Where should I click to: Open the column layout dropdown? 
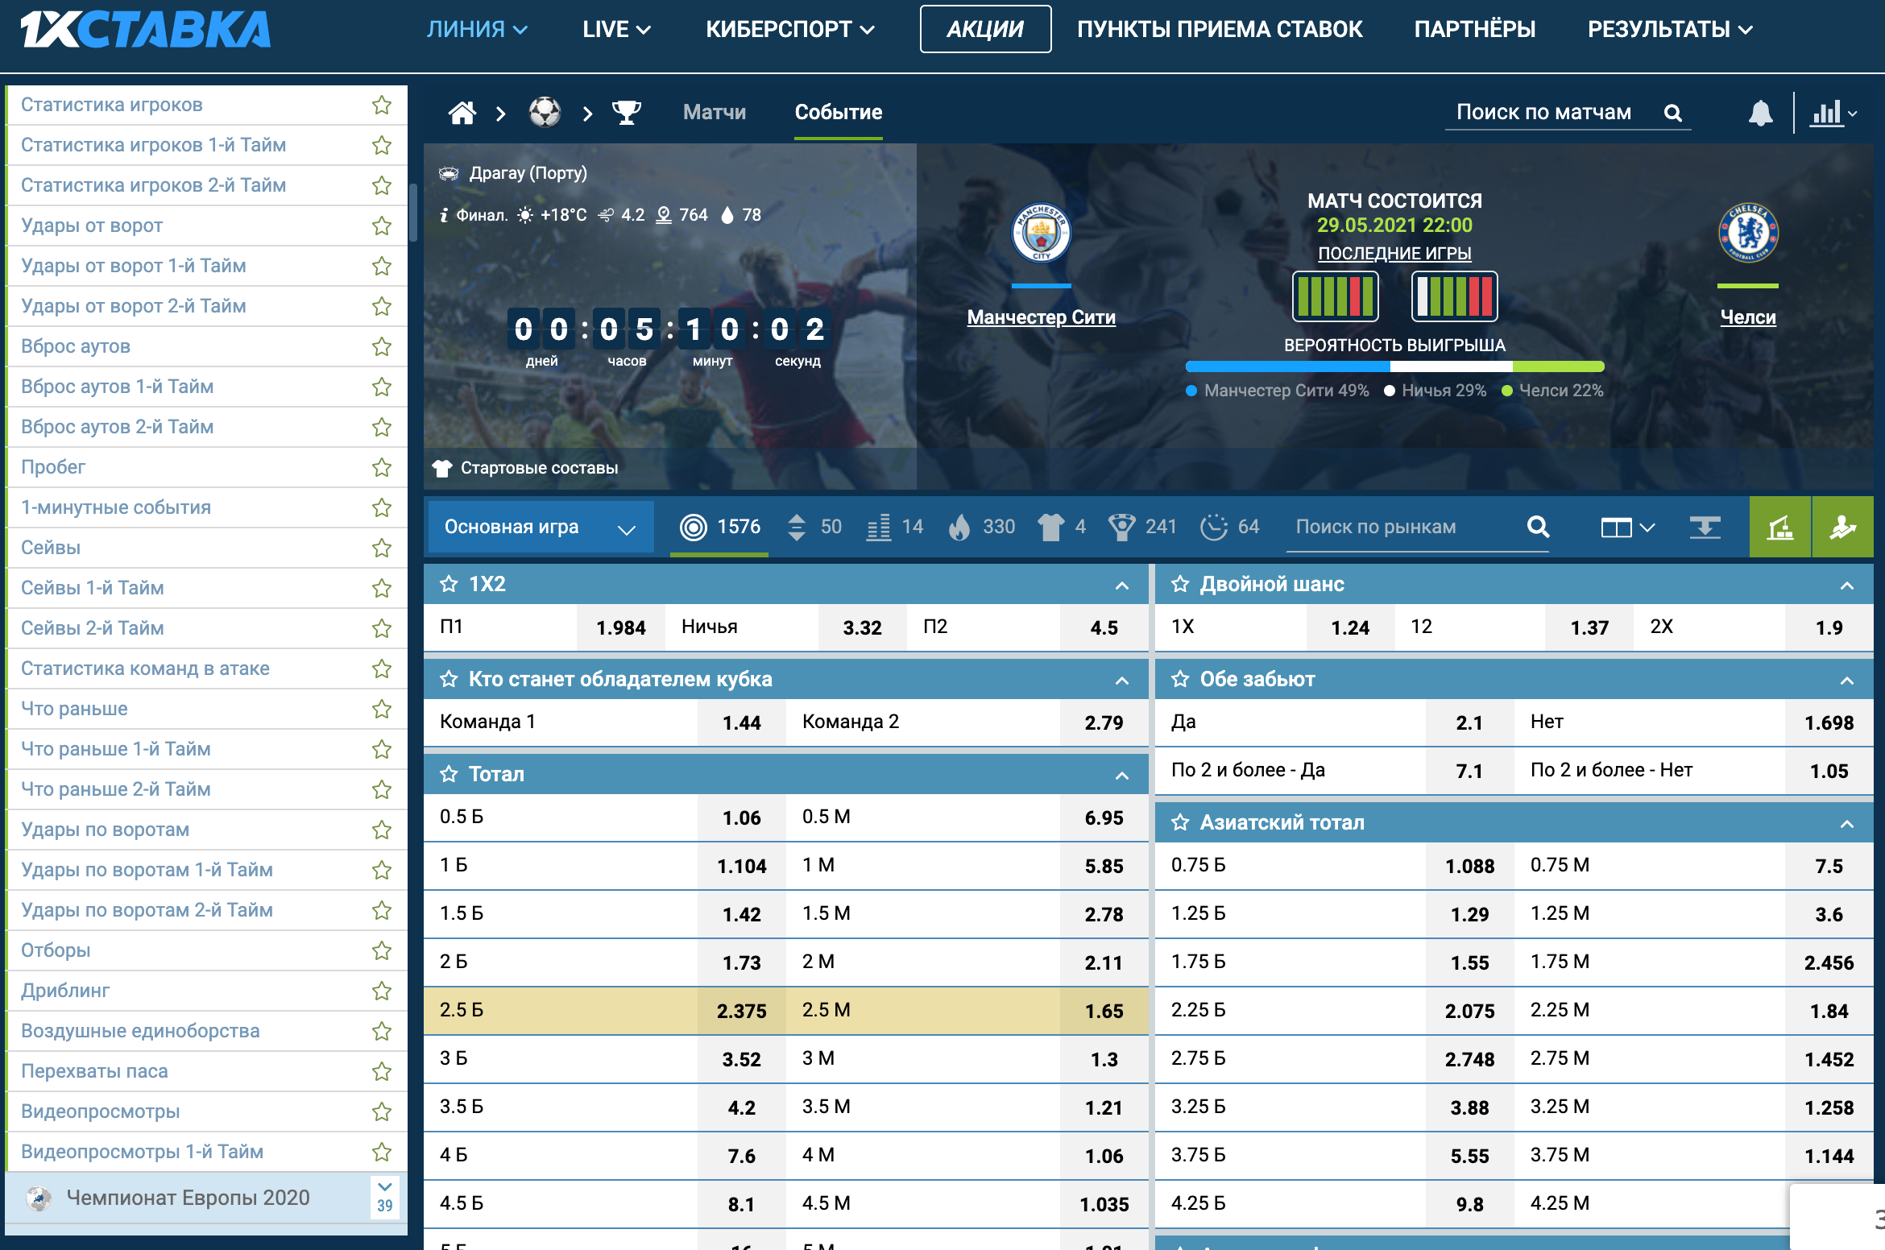point(1626,528)
